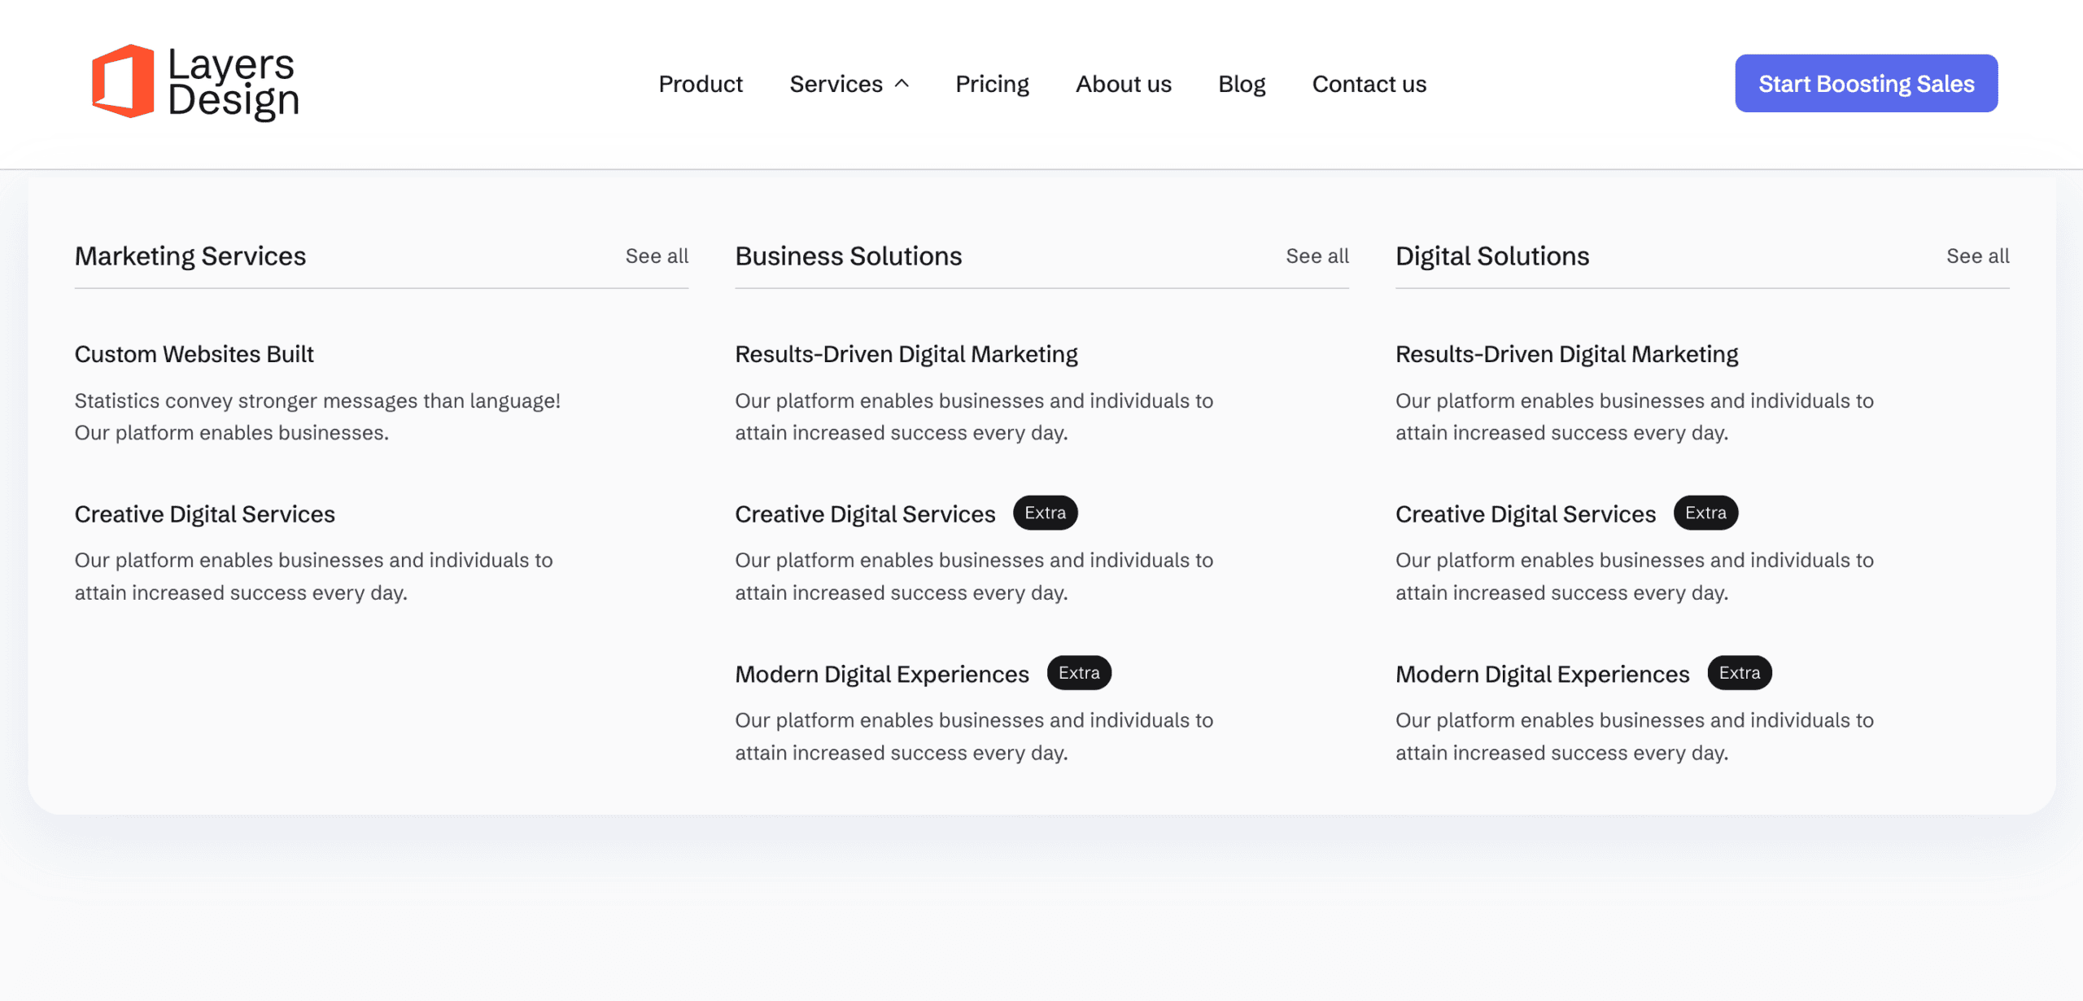This screenshot has height=1001, width=2083.
Task: Go to the Pricing page
Action: 991,84
